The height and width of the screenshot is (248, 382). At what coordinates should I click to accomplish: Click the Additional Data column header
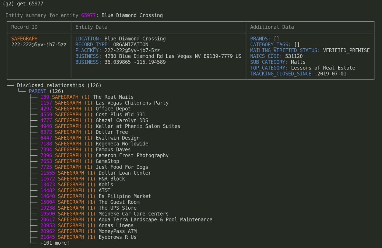tap(272, 27)
